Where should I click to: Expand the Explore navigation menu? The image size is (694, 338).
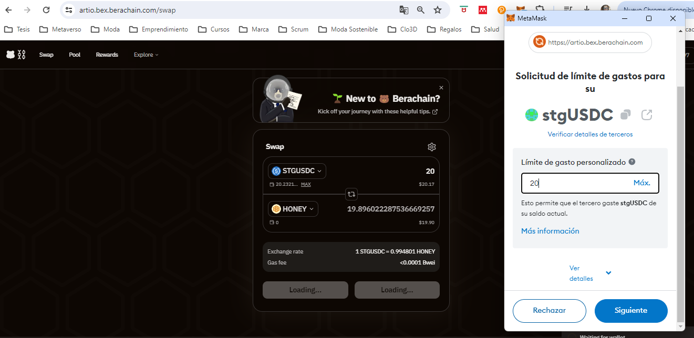tap(146, 55)
